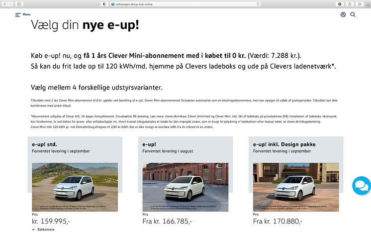Reload the page with the refresh icon

coord(258,4)
